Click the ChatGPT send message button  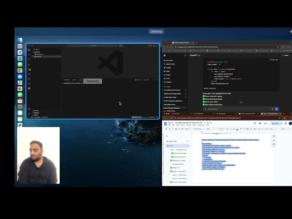[x=276, y=109]
